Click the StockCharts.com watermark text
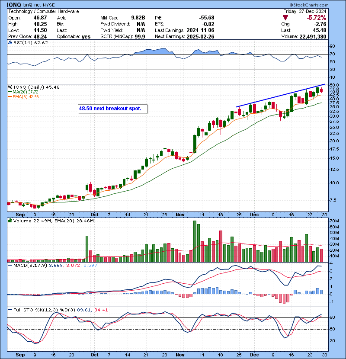This screenshot has height=359, width=346. (309, 5)
